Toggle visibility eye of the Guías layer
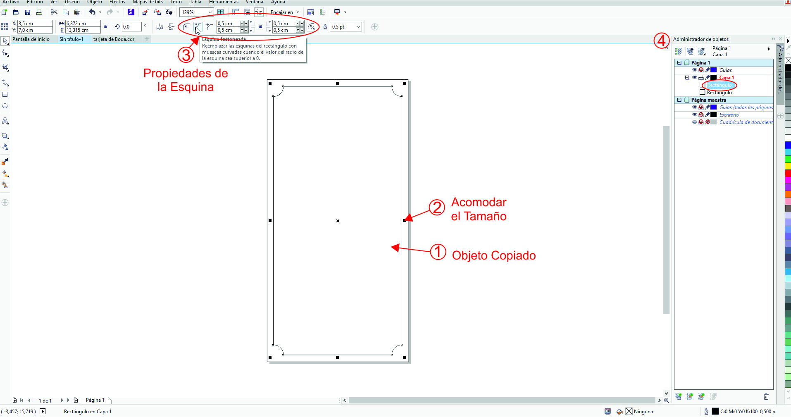Screen dimensions: 791x417 [x=694, y=70]
